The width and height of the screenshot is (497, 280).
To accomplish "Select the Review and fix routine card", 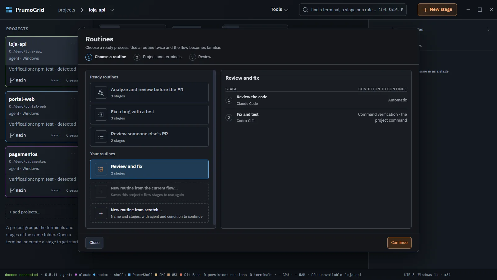I will 149,169.
